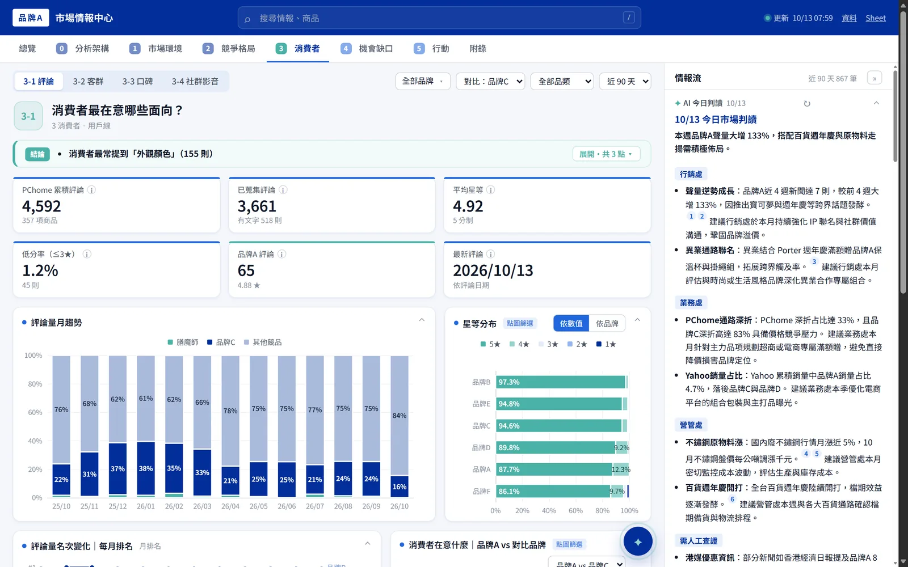The image size is (908, 567).
Task: Expand the 結論 summary showing 3 points
Action: click(606, 154)
